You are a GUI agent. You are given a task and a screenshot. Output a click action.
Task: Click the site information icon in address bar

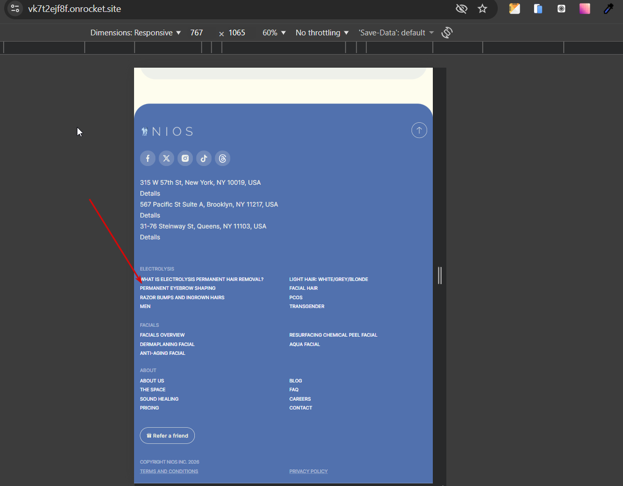point(15,8)
